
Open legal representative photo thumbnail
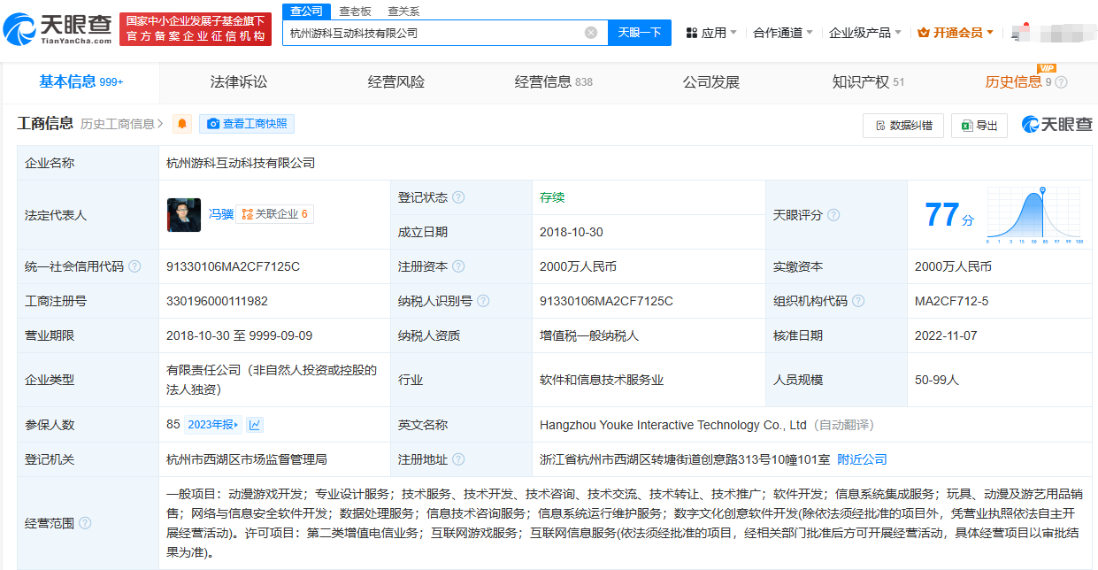pyautogui.click(x=184, y=215)
